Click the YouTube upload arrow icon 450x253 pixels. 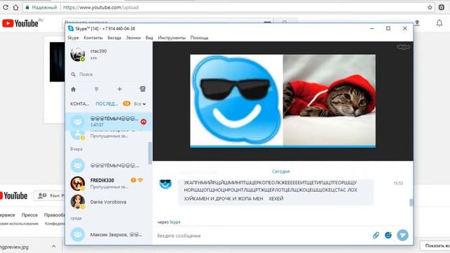(x=418, y=23)
